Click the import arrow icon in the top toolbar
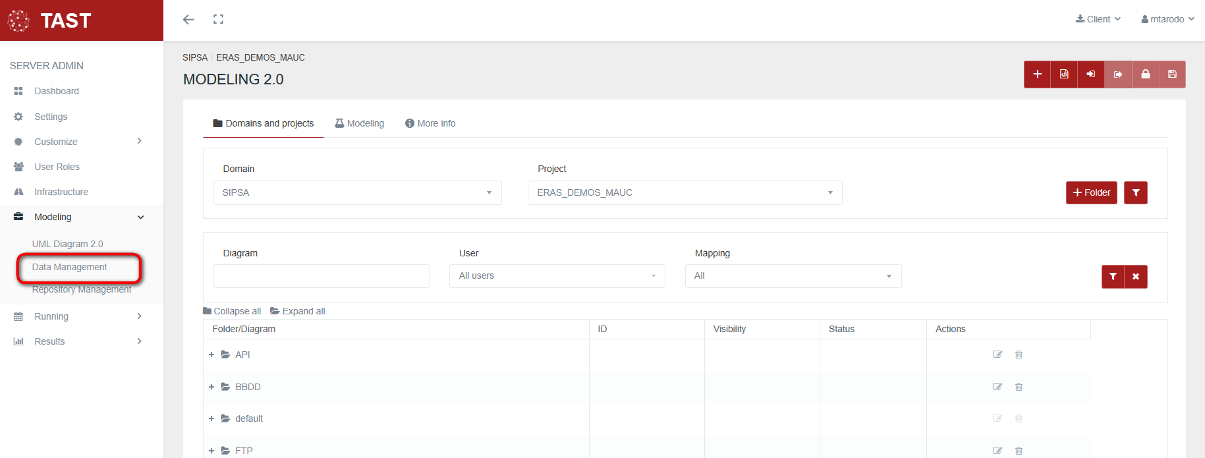The height and width of the screenshot is (458, 1205). point(1091,74)
